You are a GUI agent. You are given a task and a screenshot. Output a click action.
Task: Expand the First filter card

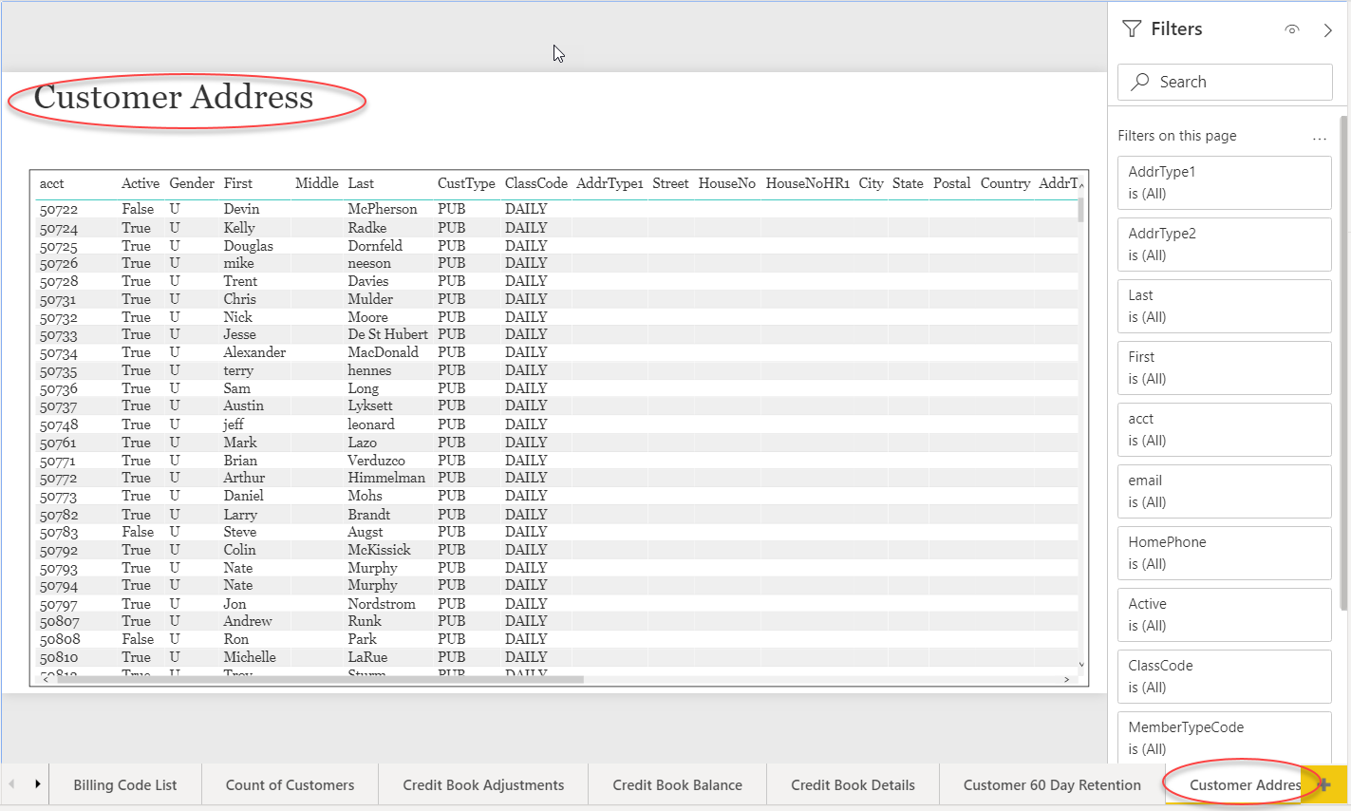pos(1225,368)
